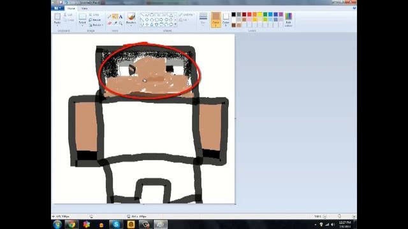Click the drawing canvas torso area
The image size is (408, 229).
click(149, 128)
